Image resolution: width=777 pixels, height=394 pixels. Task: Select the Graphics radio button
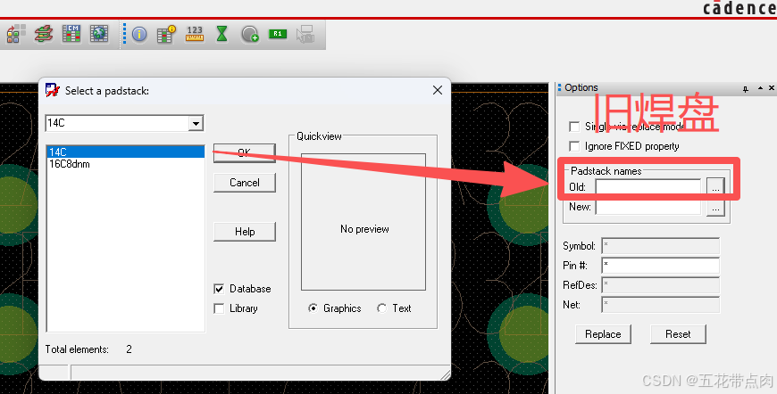[313, 308]
